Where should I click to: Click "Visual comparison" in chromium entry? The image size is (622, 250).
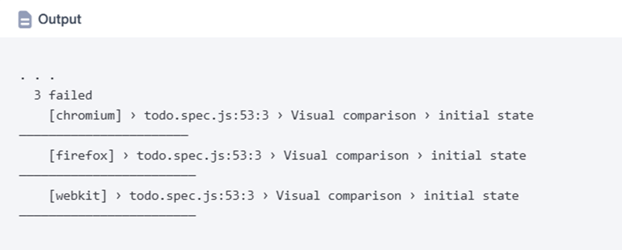coord(353,115)
